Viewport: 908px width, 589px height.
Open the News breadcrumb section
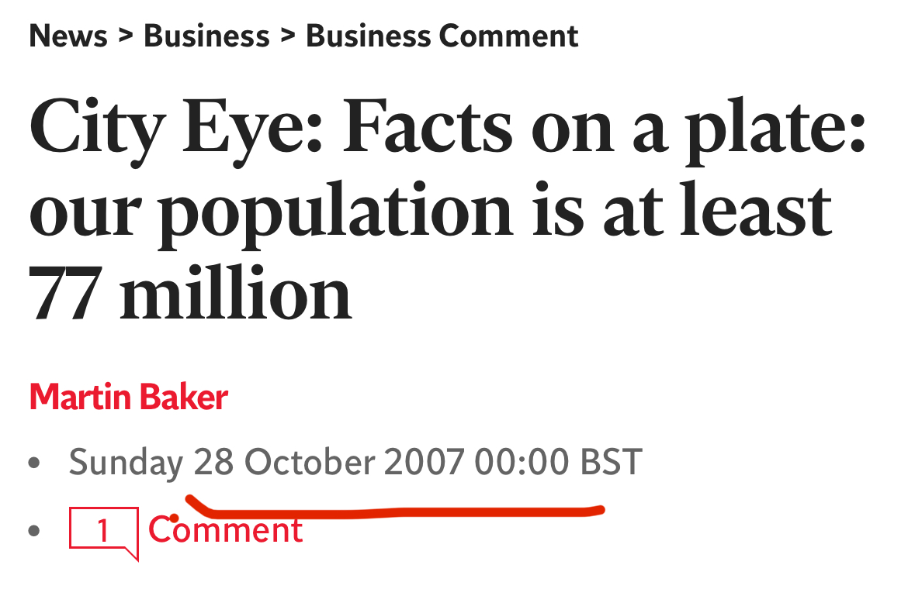[68, 36]
